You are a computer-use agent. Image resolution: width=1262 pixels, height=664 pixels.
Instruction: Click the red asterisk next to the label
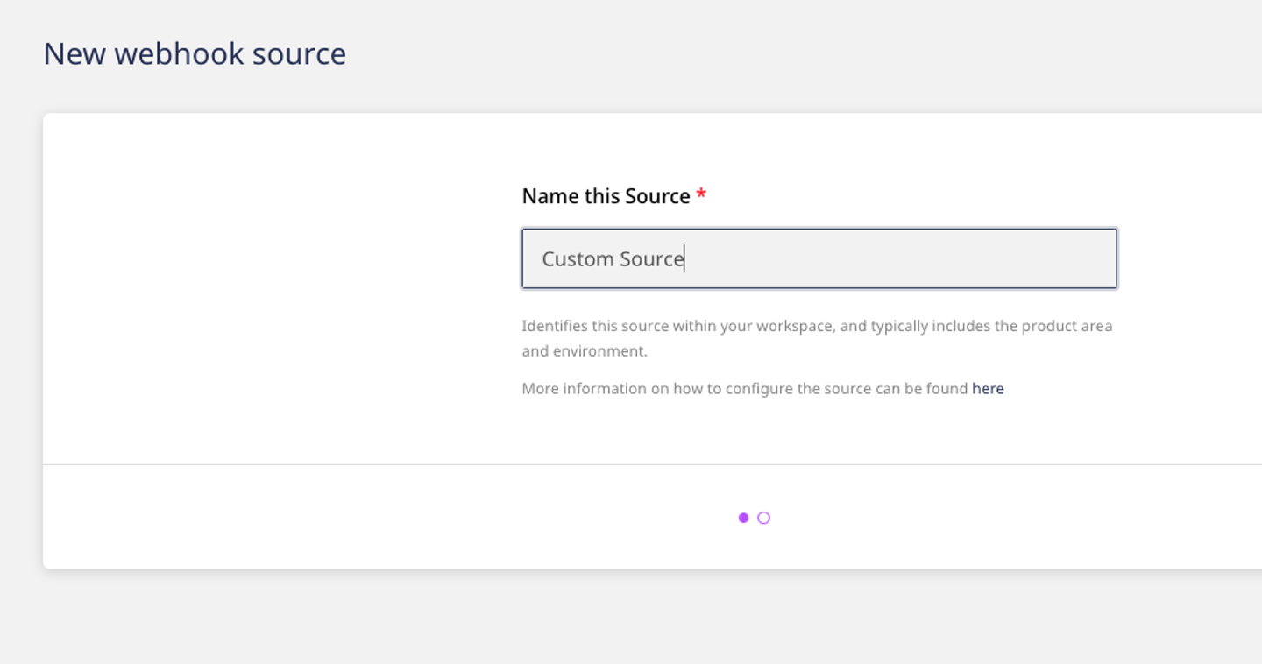click(x=702, y=196)
